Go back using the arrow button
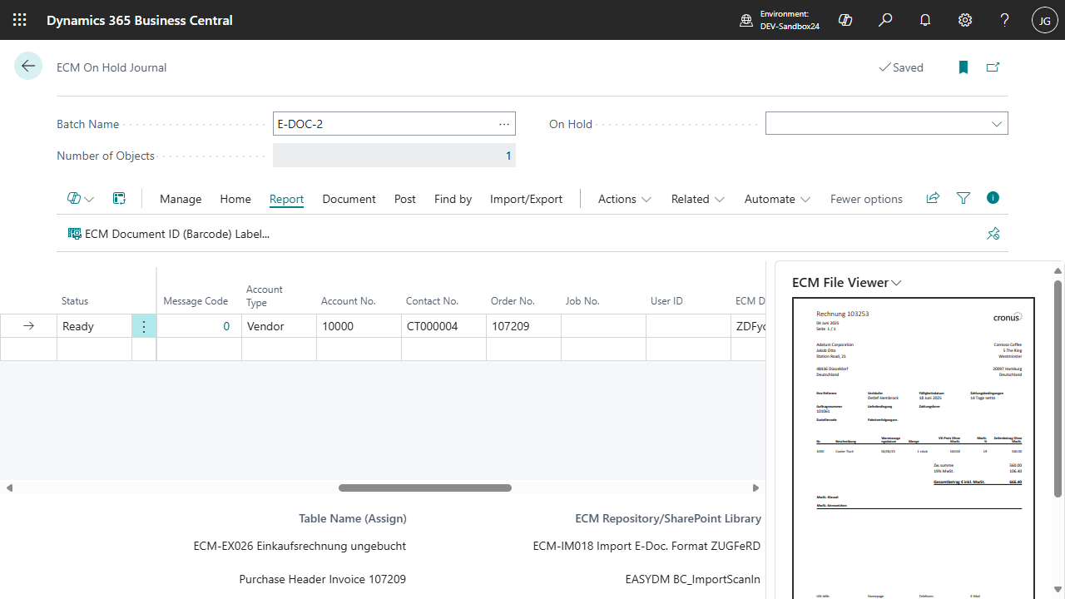 point(28,67)
